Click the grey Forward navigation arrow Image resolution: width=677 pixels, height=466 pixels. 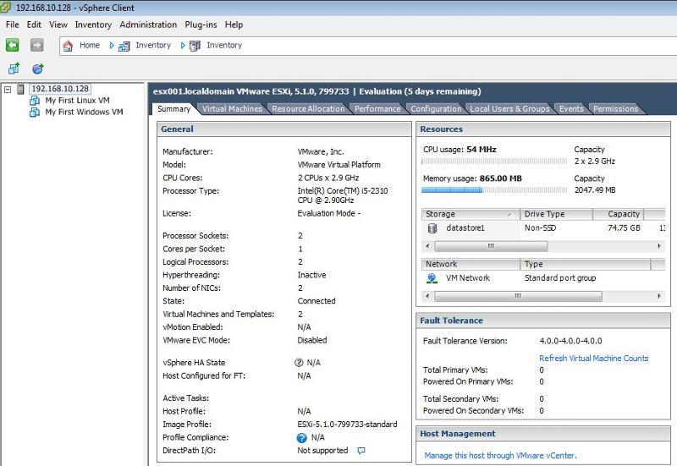(x=36, y=45)
